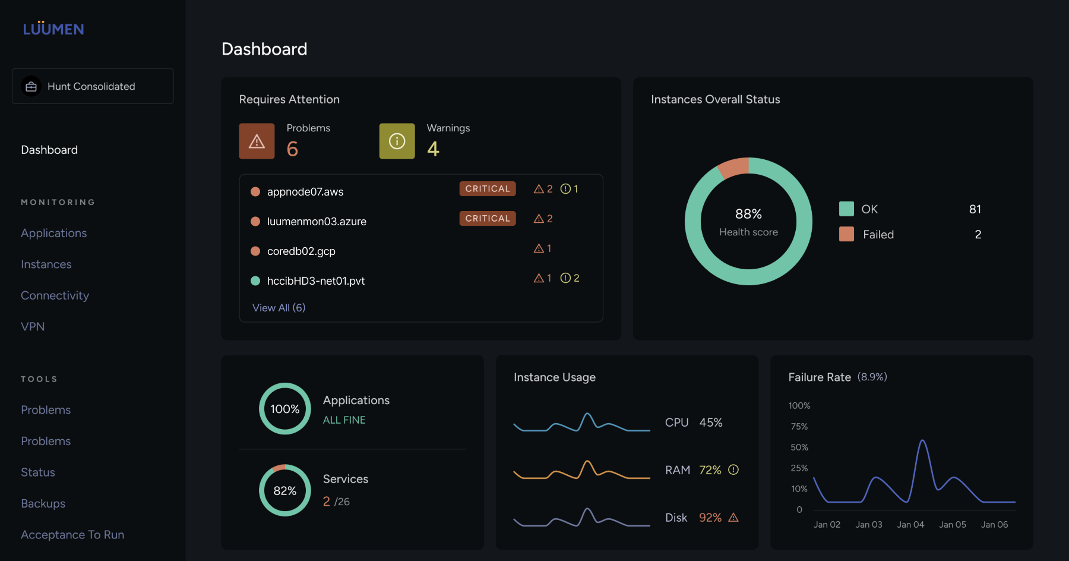Navigate to Instances in the sidebar
This screenshot has height=561, width=1069.
[x=46, y=264]
